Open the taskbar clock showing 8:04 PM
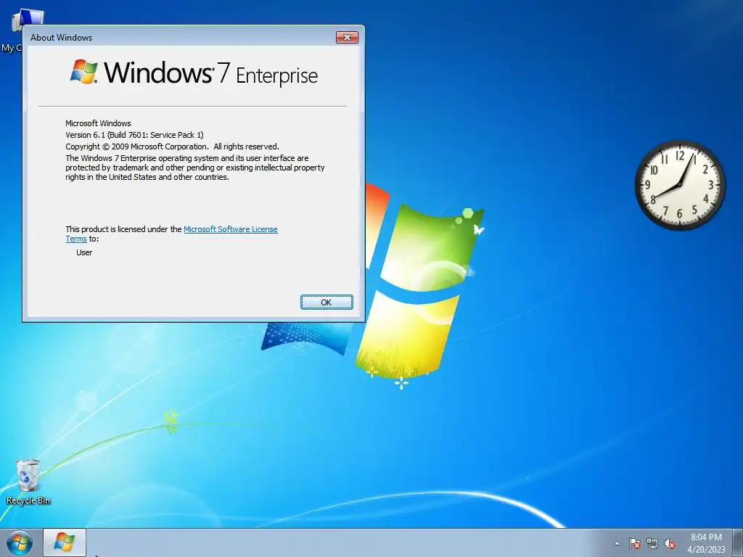 pyautogui.click(x=706, y=543)
